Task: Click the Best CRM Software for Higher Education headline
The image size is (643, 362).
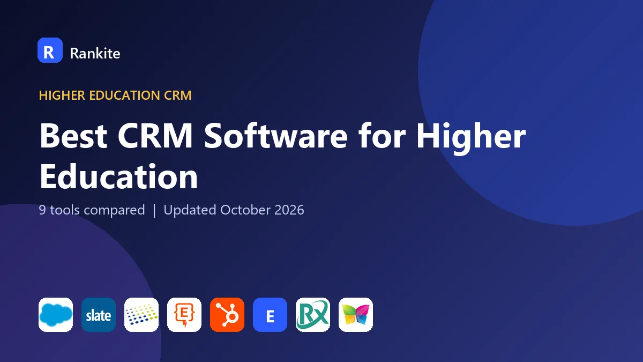Action: (x=282, y=156)
